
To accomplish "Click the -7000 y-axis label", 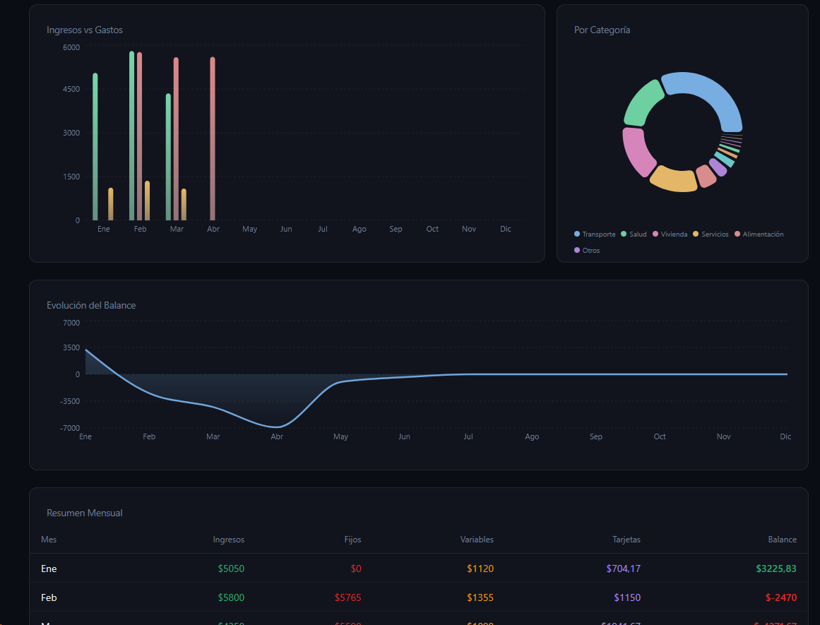I will [70, 428].
